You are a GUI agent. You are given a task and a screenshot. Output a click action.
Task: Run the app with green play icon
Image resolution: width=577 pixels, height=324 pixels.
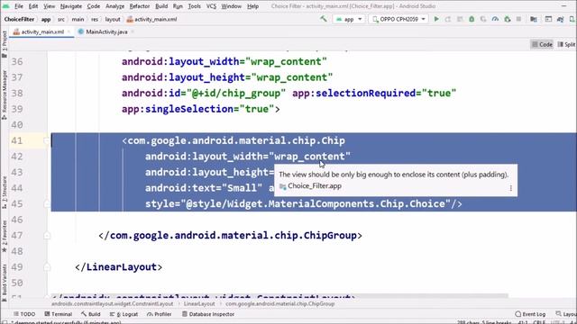(x=436, y=19)
